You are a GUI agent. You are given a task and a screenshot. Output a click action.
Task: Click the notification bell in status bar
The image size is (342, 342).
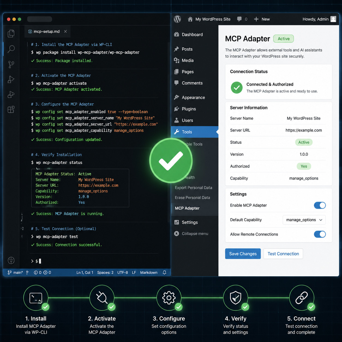pyautogui.click(x=164, y=272)
